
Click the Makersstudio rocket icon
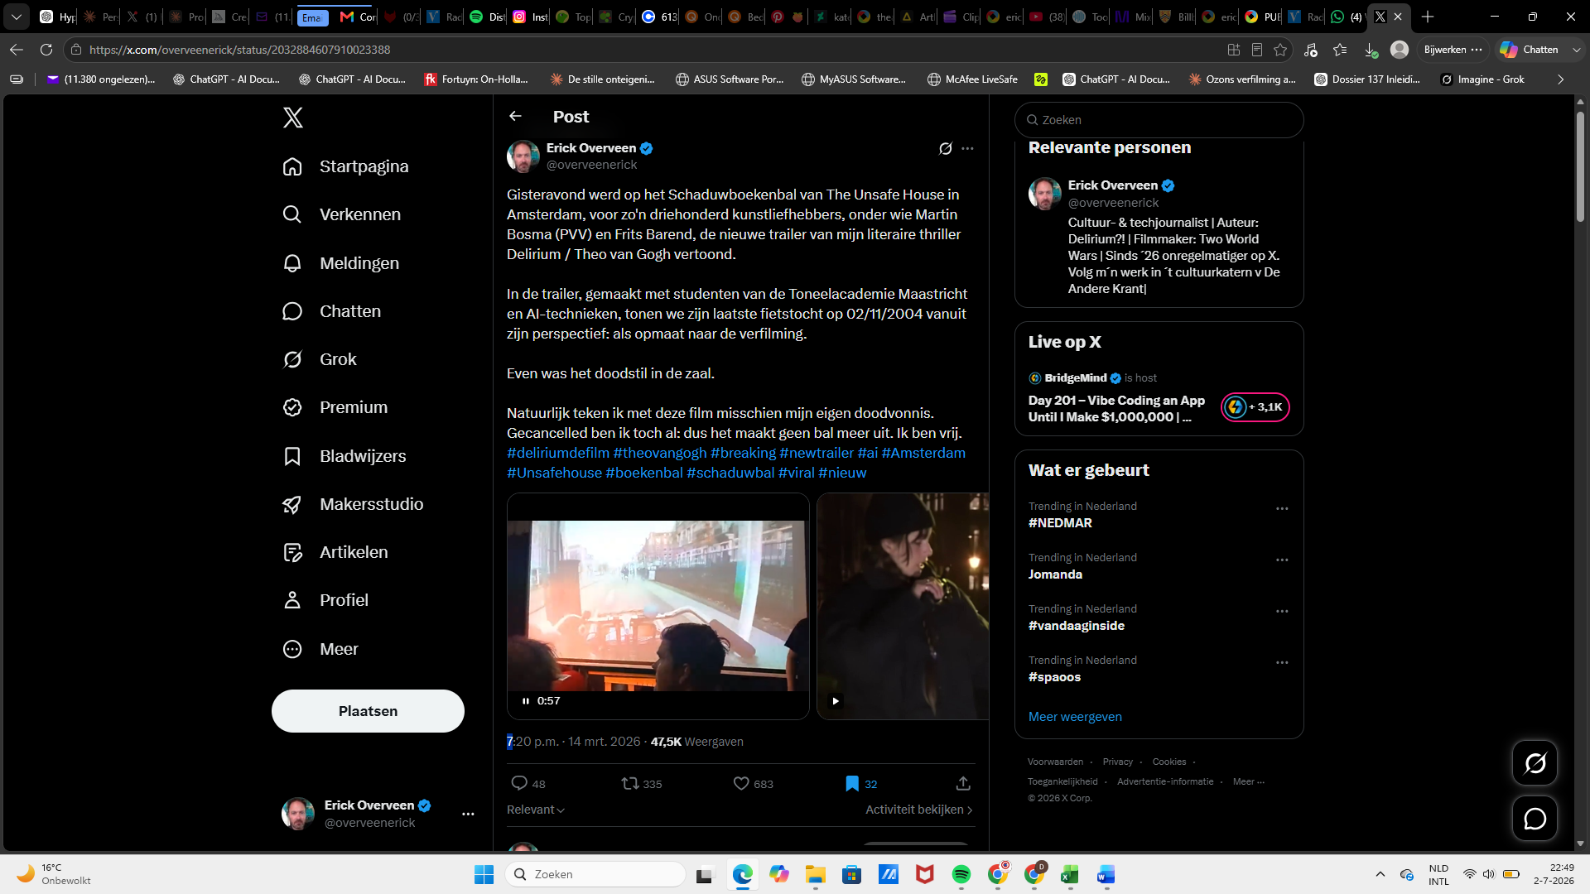(292, 504)
